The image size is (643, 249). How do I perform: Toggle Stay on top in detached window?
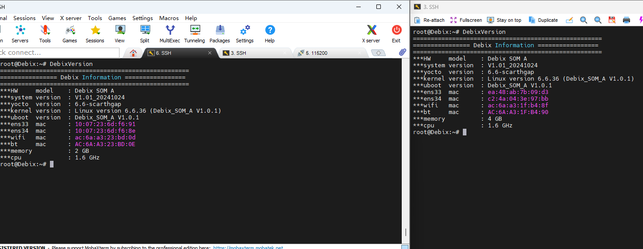pyautogui.click(x=504, y=20)
